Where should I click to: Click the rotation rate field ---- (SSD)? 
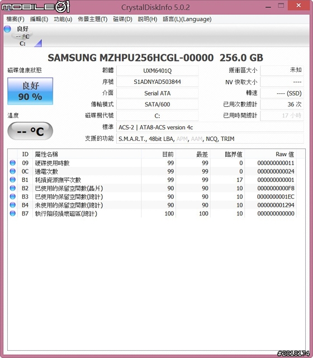pos(282,93)
